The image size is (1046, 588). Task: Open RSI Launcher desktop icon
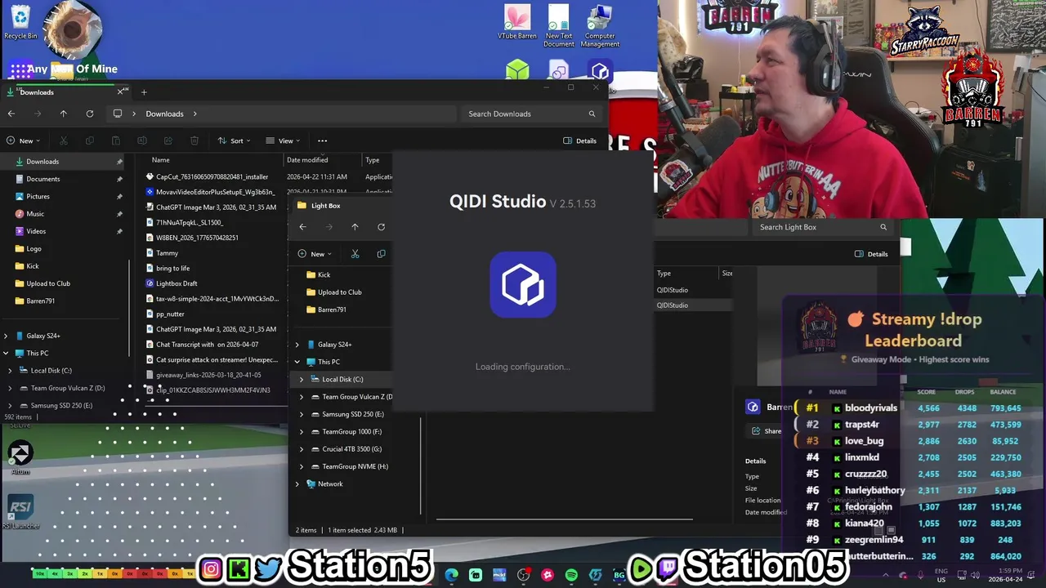coord(20,512)
